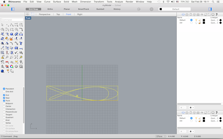The width and height of the screenshot is (223, 139).
Task: Click the Boolean union spheres tool
Action: pos(16,34)
